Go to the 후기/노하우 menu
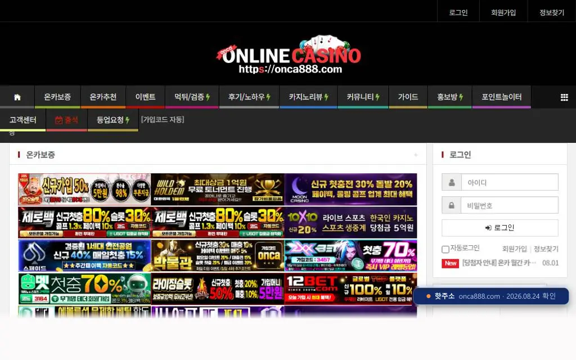Image resolution: width=576 pixels, height=360 pixels. [x=249, y=97]
